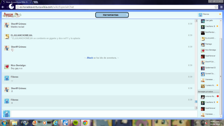Open File Explorer from taskbar
Image resolution: width=224 pixels, height=126 pixels.
point(14,123)
